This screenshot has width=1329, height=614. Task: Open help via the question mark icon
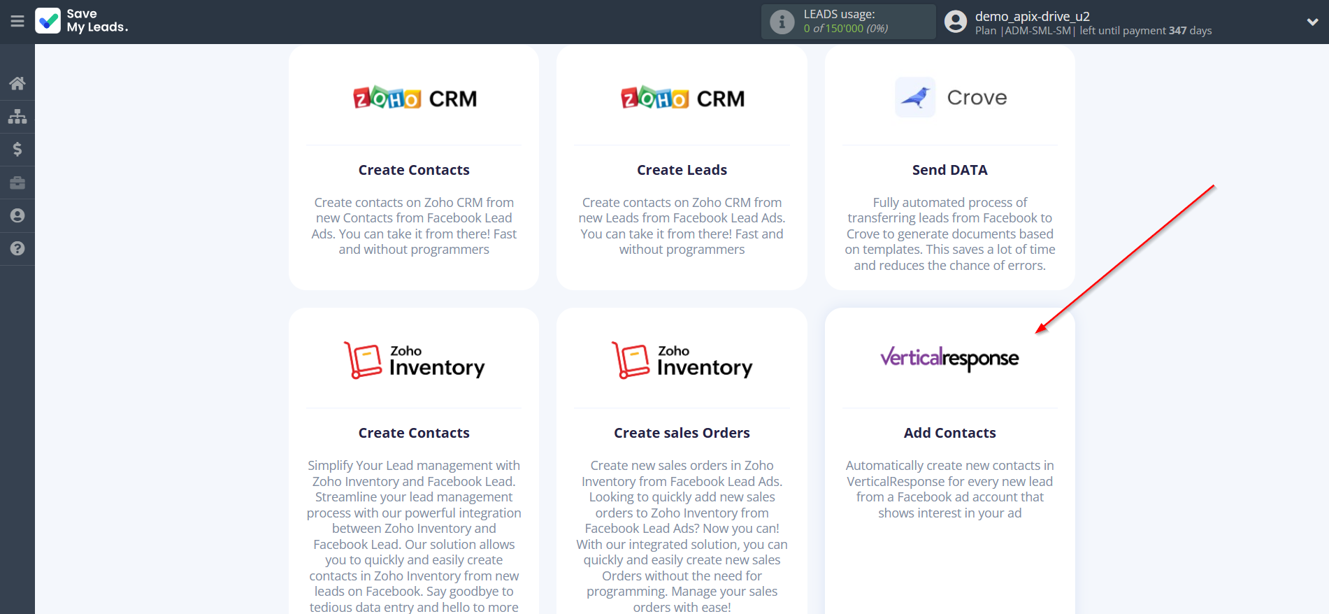pyautogui.click(x=17, y=248)
